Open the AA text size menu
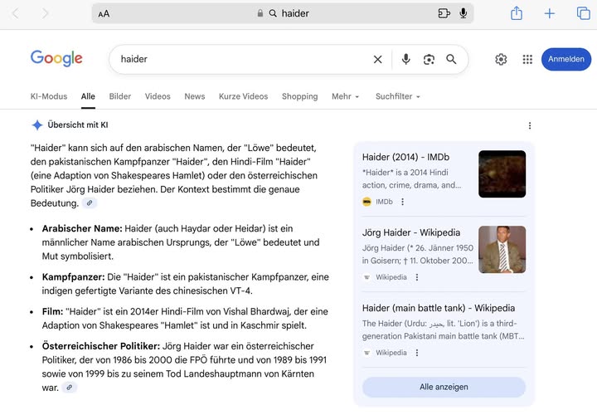The height and width of the screenshot is (415, 597). 104,14
